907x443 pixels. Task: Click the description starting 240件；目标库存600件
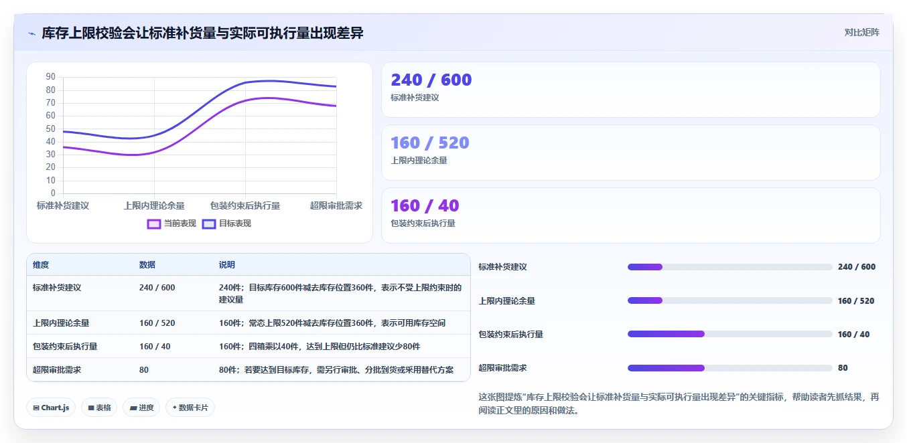[340, 294]
